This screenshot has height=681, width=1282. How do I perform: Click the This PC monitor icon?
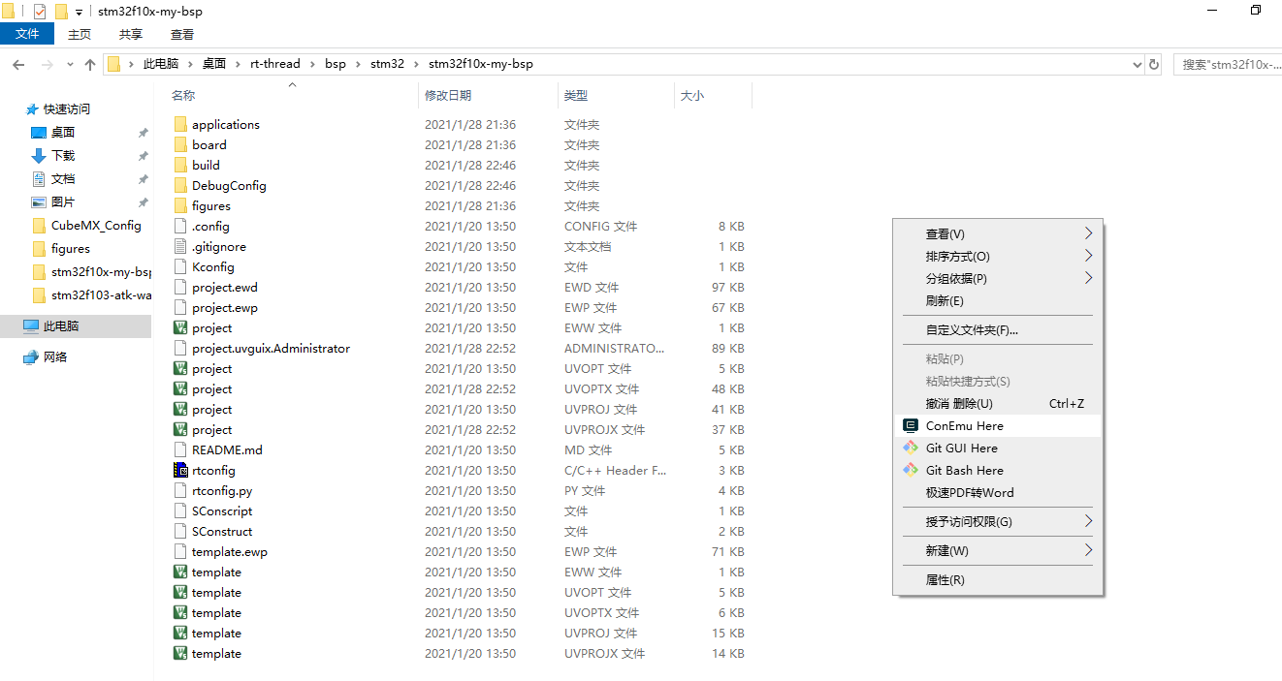31,326
